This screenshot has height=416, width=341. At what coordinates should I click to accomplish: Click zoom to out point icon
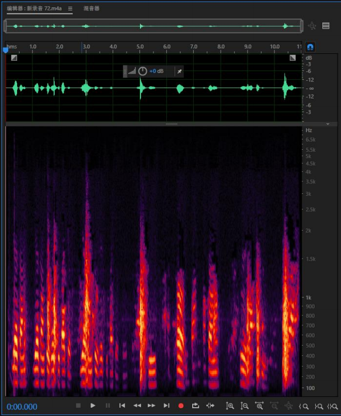click(x=318, y=406)
